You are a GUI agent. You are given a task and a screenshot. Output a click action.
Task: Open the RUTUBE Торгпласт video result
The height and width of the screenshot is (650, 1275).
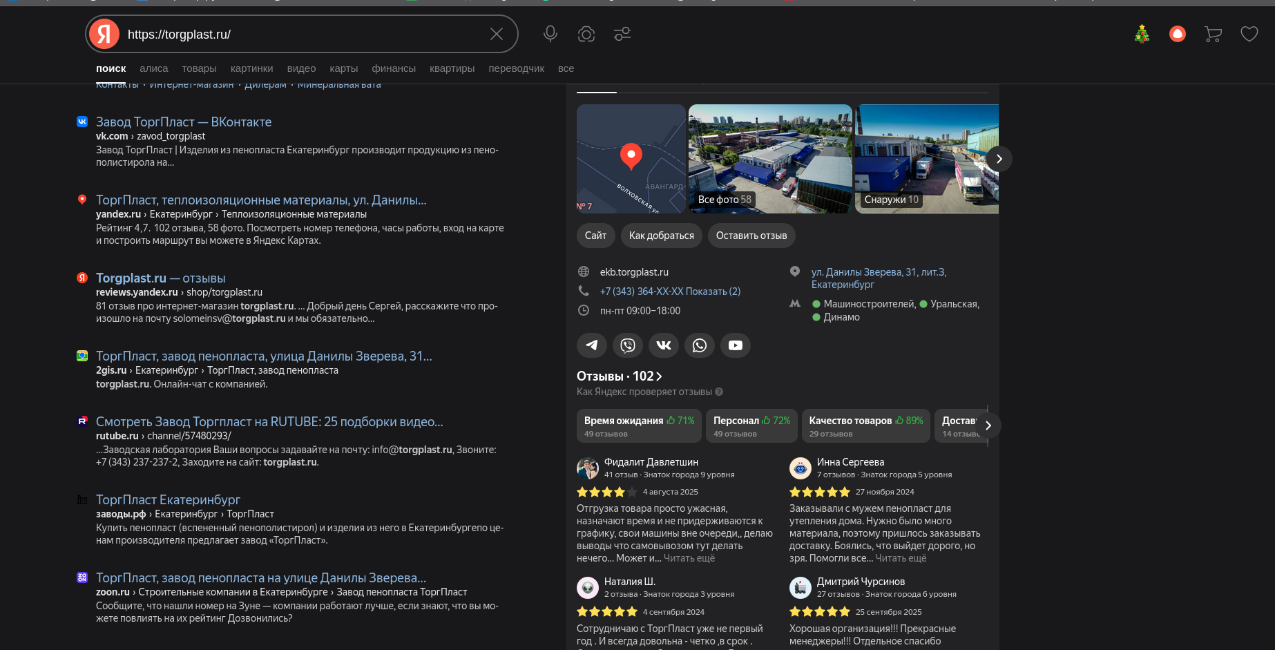pos(269,421)
